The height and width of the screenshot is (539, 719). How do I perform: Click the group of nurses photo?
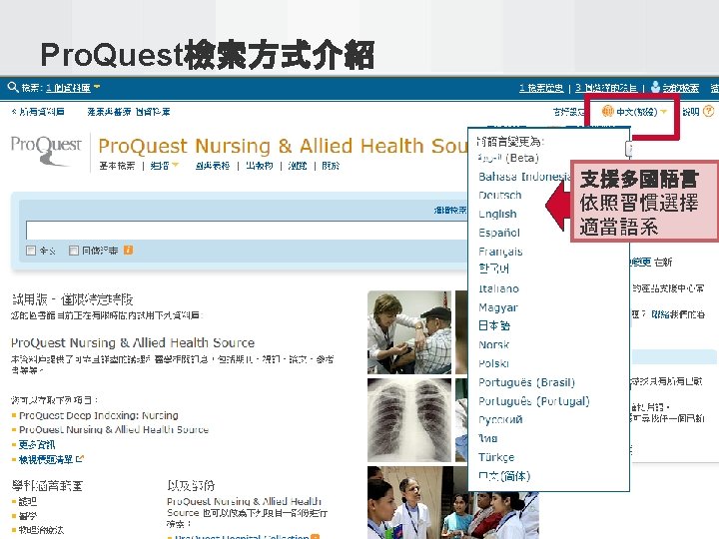click(x=451, y=502)
